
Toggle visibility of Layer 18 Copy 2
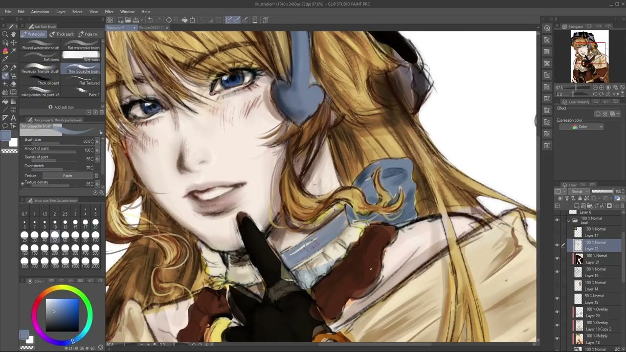557,325
